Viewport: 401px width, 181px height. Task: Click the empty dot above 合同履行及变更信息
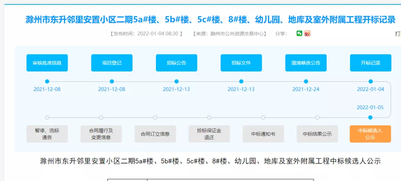(x=101, y=118)
